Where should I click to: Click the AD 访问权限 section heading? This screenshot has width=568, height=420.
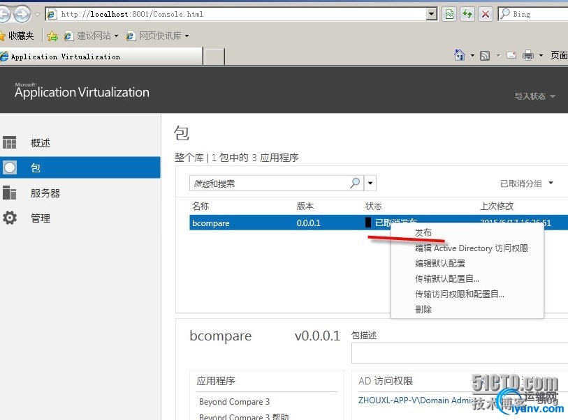pos(386,381)
